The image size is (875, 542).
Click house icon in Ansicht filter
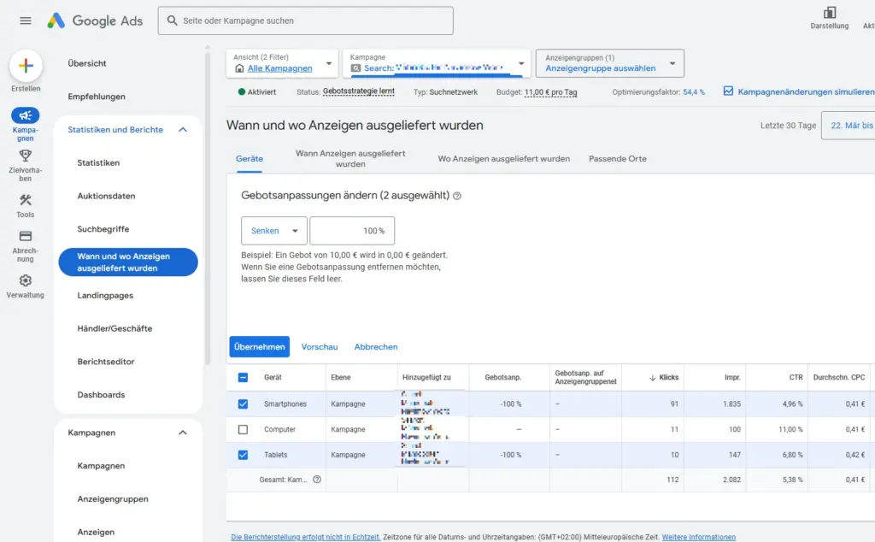coord(239,68)
